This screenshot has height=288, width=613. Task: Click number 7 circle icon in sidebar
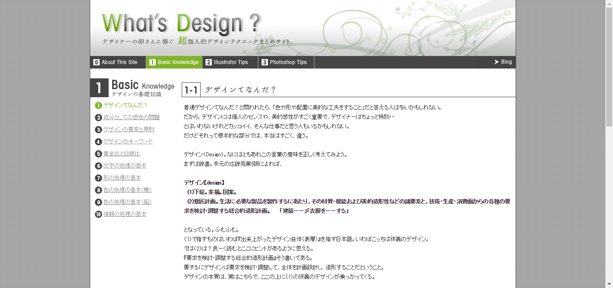[98, 178]
